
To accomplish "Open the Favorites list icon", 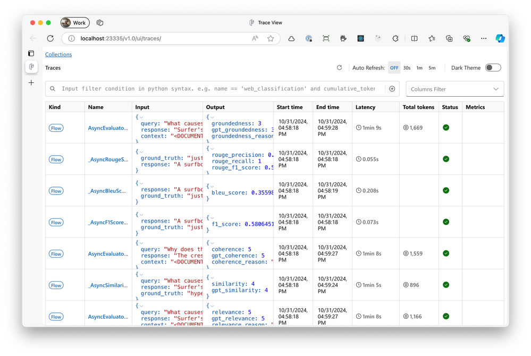I will point(432,39).
